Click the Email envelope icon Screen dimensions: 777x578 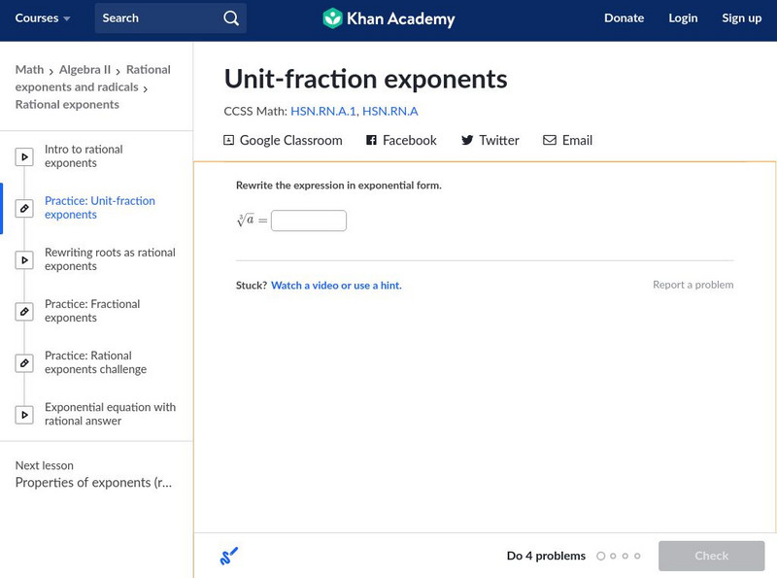click(x=550, y=140)
